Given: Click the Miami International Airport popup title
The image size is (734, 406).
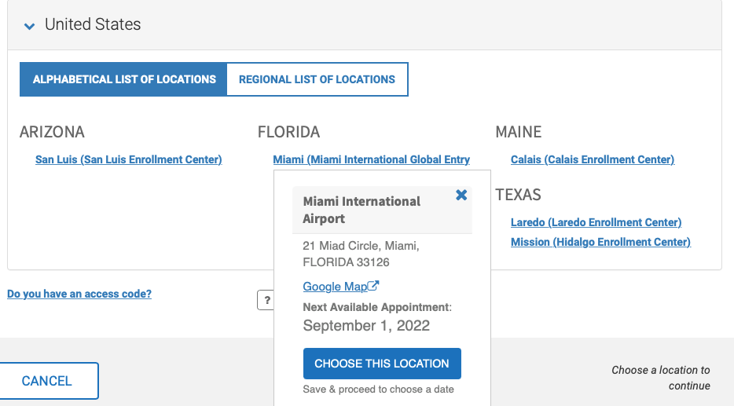Looking at the screenshot, I should click(x=361, y=210).
